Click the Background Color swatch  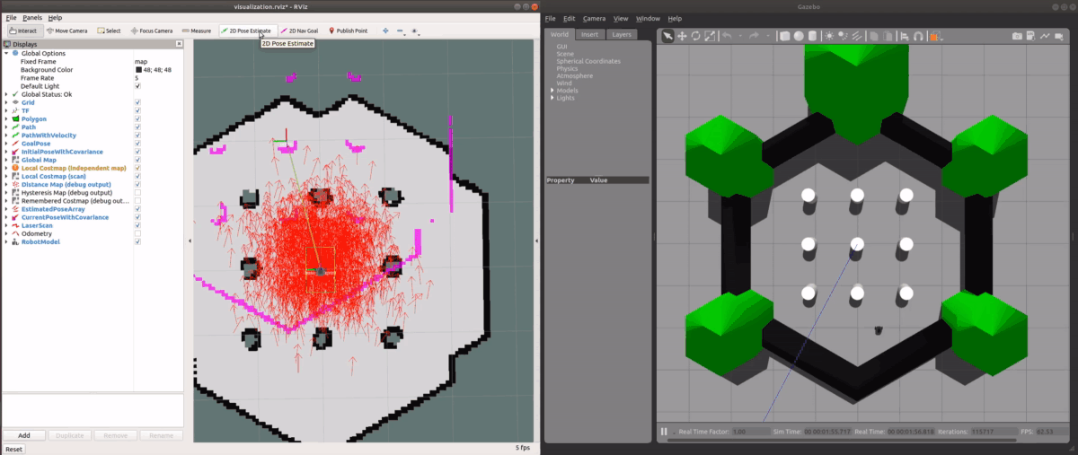(138, 70)
